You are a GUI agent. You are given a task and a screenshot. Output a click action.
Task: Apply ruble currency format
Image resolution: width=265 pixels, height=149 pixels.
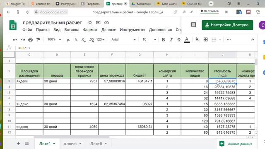coord(68,40)
